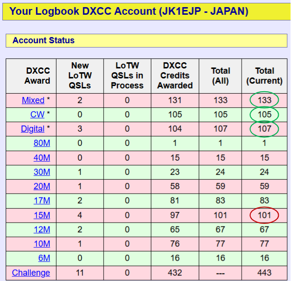Image resolution: width=291 pixels, height=281 pixels.
Task: Click Mixed row Total (Current) value 133
Action: (264, 100)
